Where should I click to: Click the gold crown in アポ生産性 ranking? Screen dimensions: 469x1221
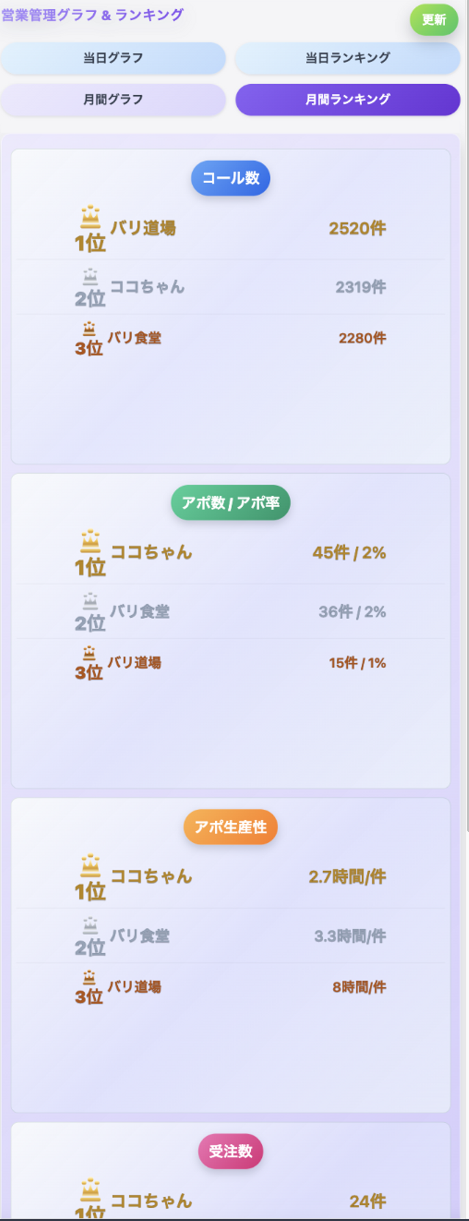click(90, 866)
